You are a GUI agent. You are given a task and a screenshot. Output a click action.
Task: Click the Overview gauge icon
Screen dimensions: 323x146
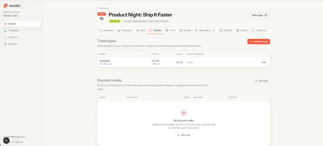pos(101,30)
